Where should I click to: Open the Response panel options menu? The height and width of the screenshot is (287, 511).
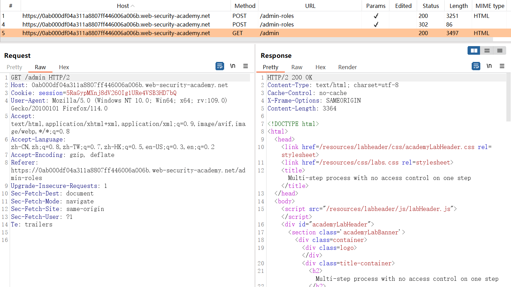pos(502,66)
